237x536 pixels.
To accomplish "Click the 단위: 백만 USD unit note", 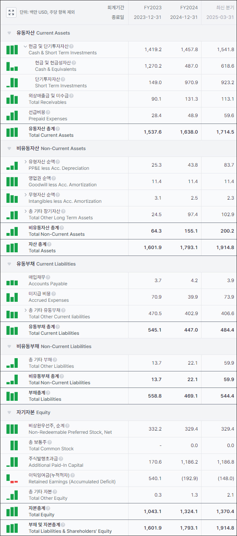I will pos(47,12).
